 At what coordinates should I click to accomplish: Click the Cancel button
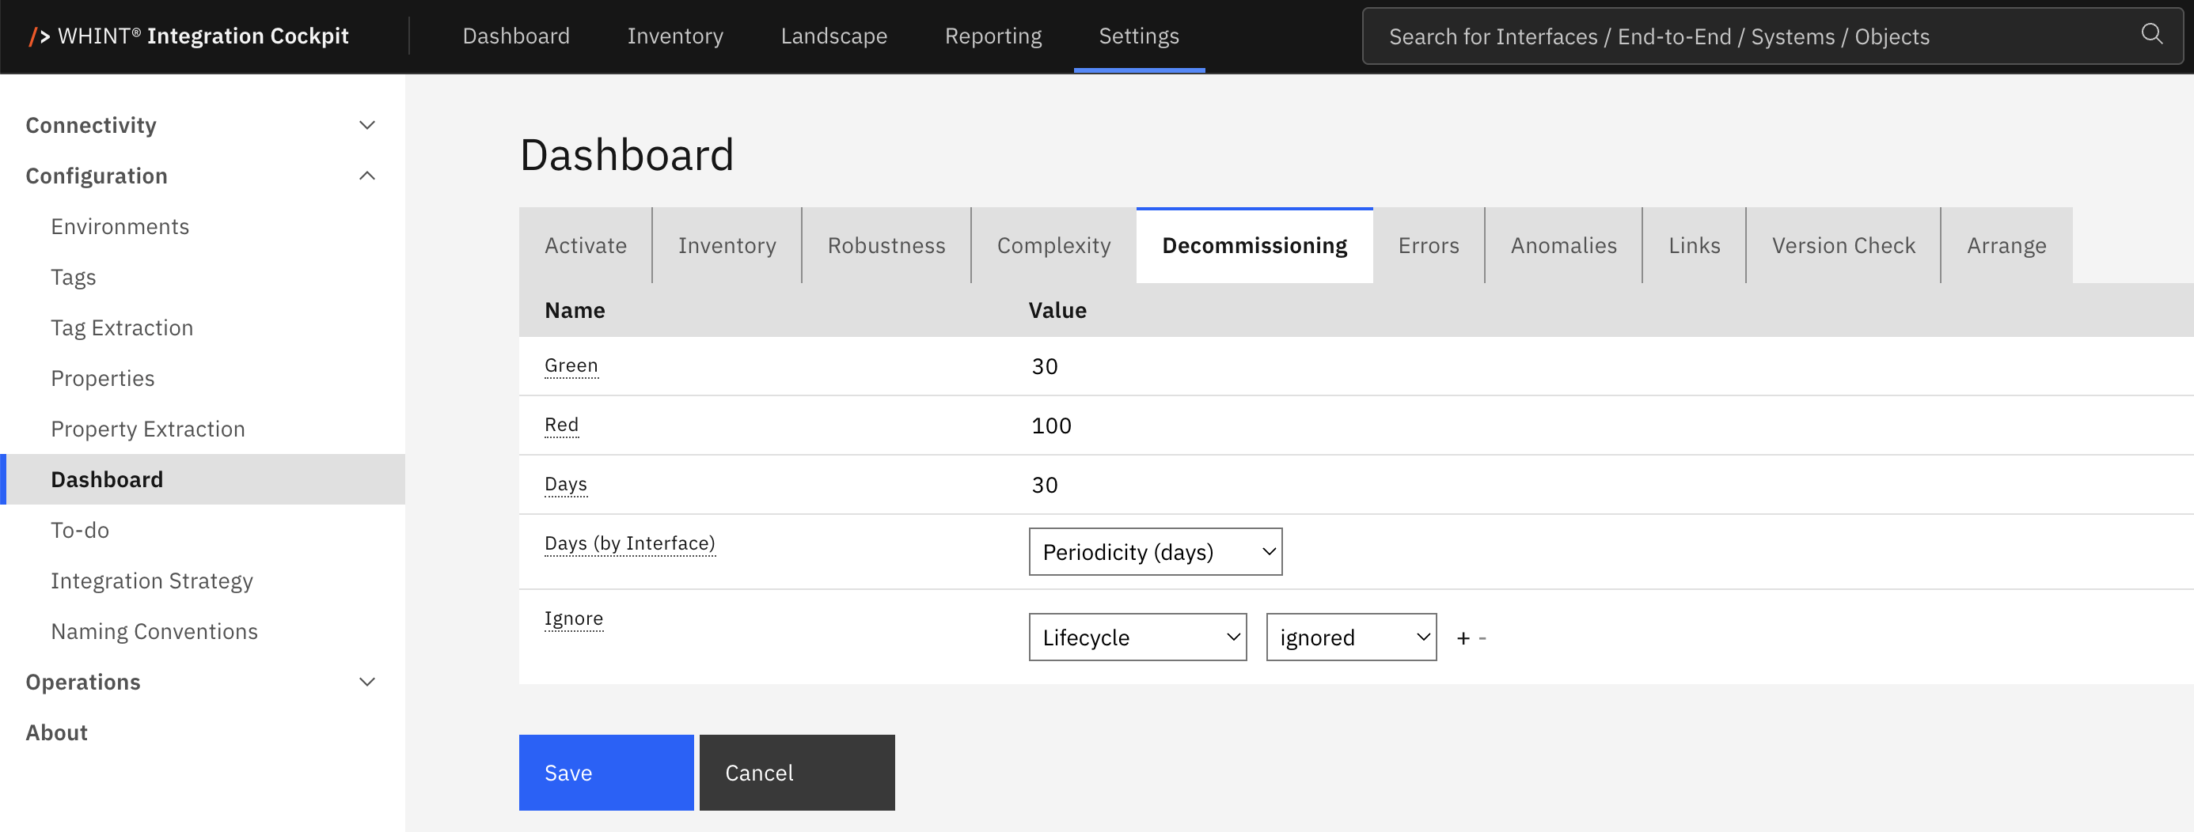point(796,773)
